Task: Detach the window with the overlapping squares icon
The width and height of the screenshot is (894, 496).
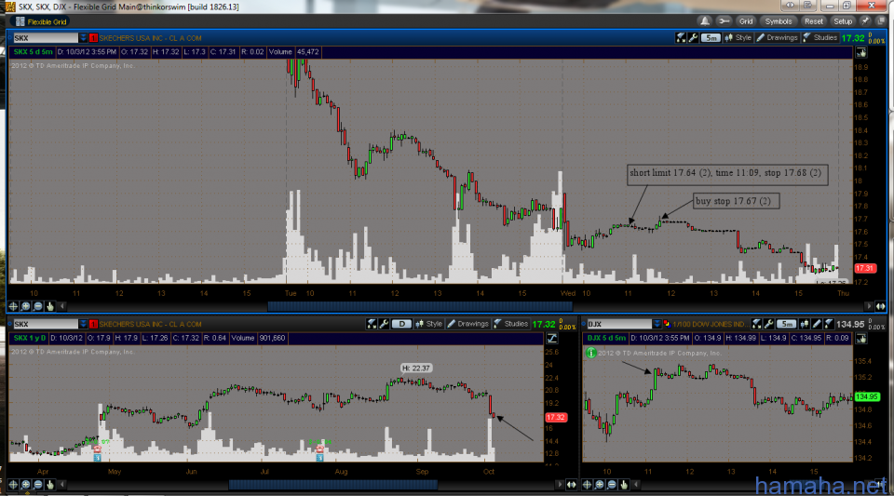Action: coord(881,21)
